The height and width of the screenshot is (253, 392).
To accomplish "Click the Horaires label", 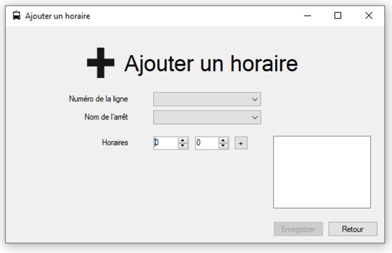I will (115, 143).
